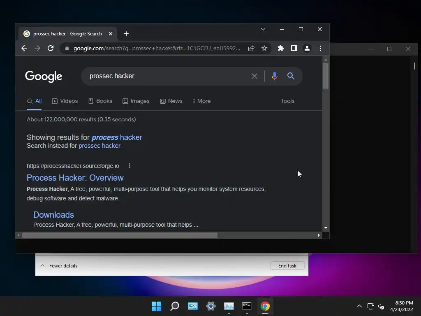421x316 pixels.
Task: Click the vertical scrollbar thumb in Chrome
Action: pos(326,76)
